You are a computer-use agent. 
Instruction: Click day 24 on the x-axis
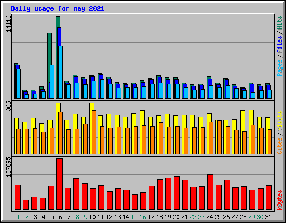pos(209,217)
